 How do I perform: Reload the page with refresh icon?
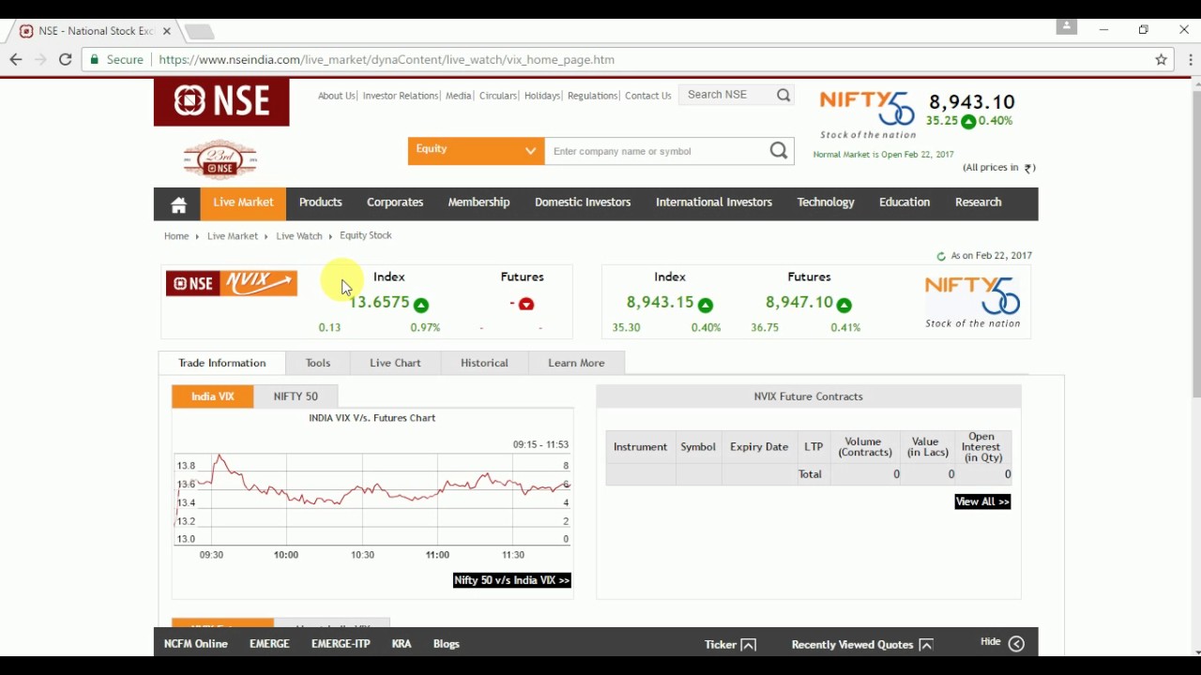pyautogui.click(x=65, y=59)
